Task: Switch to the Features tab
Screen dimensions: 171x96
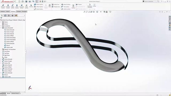Action: [x=3, y=11]
